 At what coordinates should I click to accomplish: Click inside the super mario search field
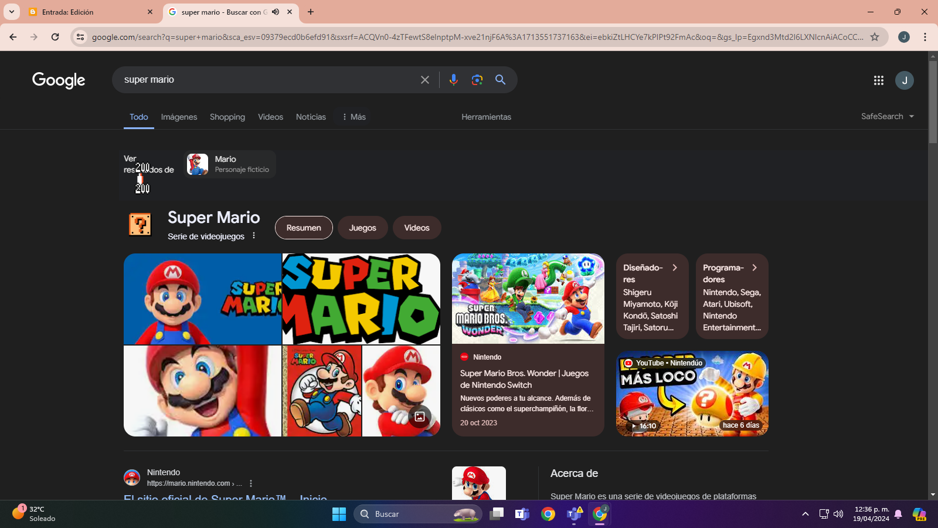(267, 80)
